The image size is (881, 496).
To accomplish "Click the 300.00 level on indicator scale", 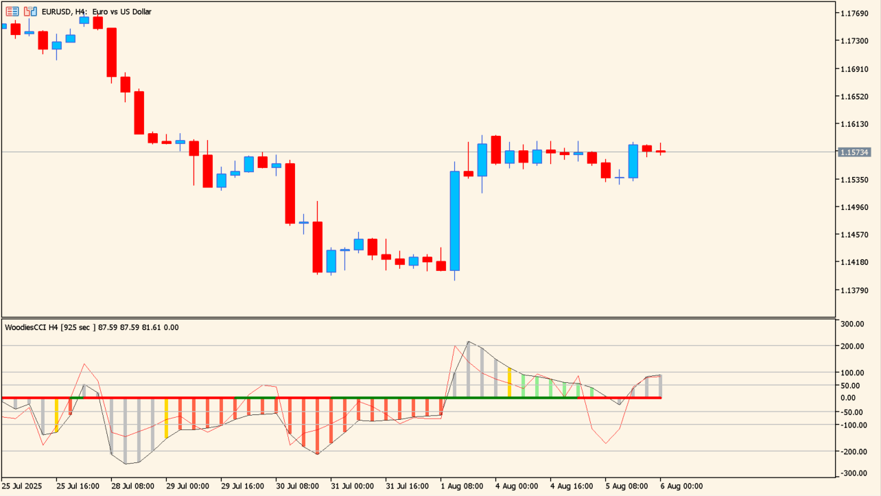I will click(854, 324).
